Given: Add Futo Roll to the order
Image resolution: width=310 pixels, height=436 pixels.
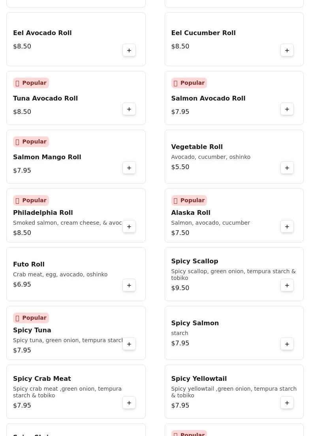Looking at the screenshot, I should point(129,285).
